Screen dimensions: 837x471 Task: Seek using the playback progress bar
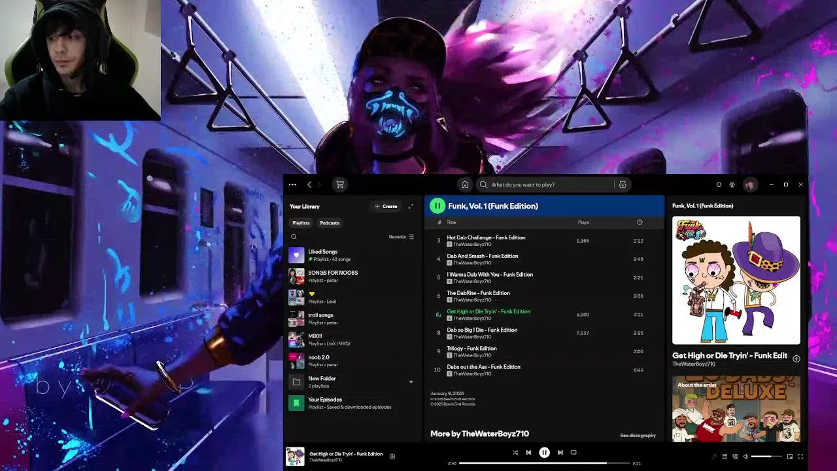[x=545, y=463]
